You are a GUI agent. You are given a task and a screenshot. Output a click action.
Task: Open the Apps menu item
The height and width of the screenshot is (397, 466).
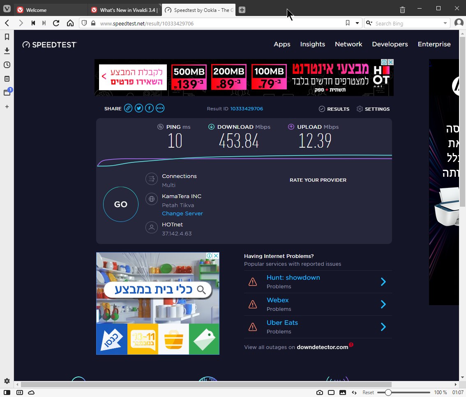coord(282,44)
